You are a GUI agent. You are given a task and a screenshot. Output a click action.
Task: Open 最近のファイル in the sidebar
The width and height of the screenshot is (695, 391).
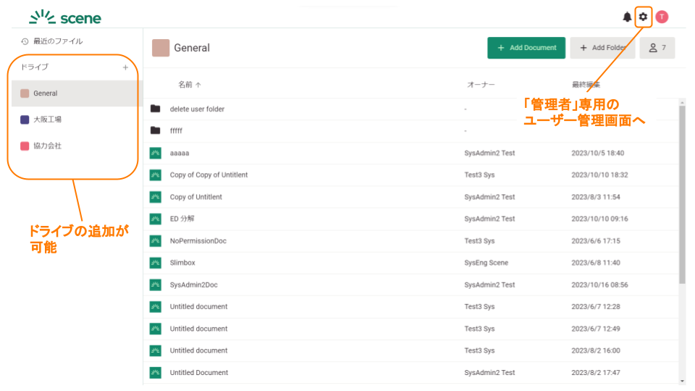(x=58, y=41)
